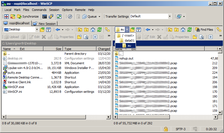Open in PuTTY icon
The height and width of the screenshot is (133, 224).
point(51,16)
